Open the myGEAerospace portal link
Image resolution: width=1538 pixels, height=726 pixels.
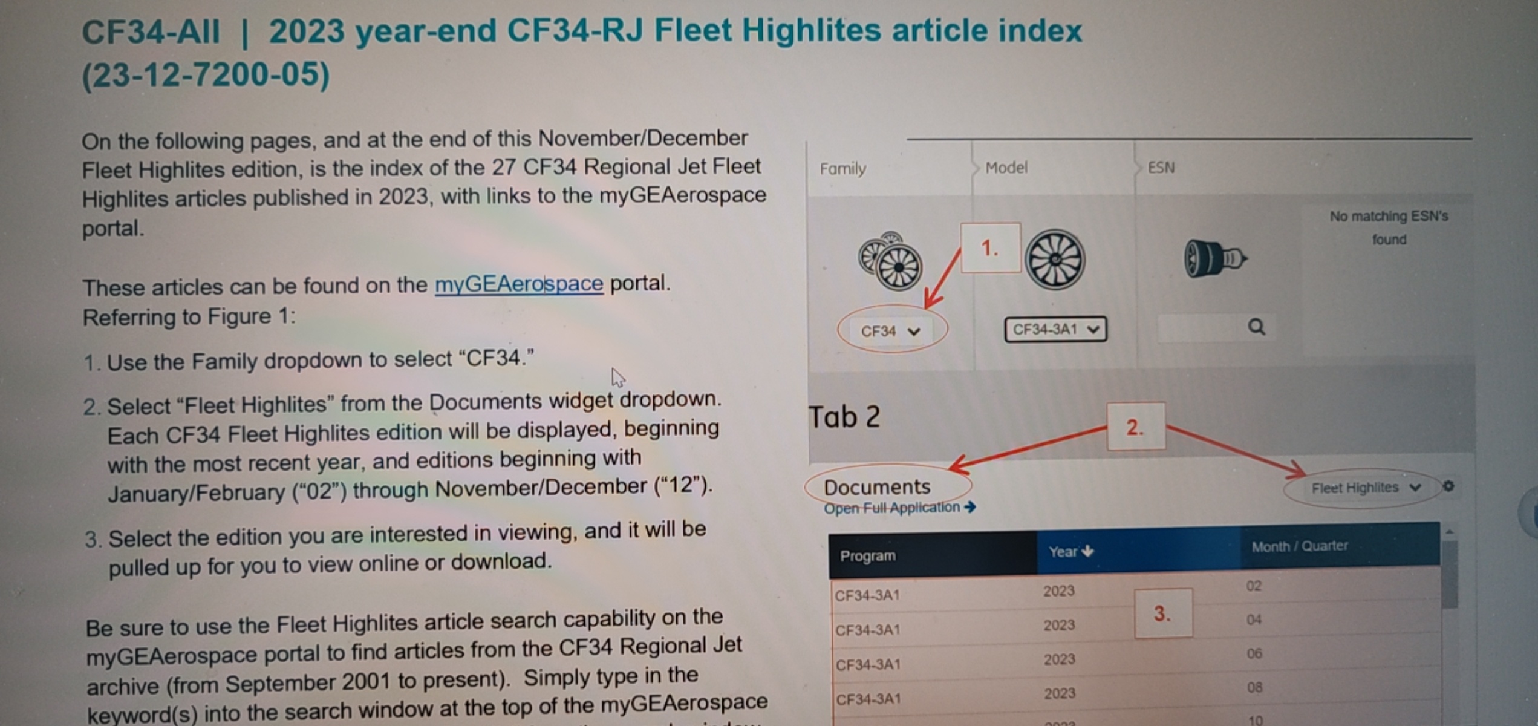pyautogui.click(x=519, y=284)
